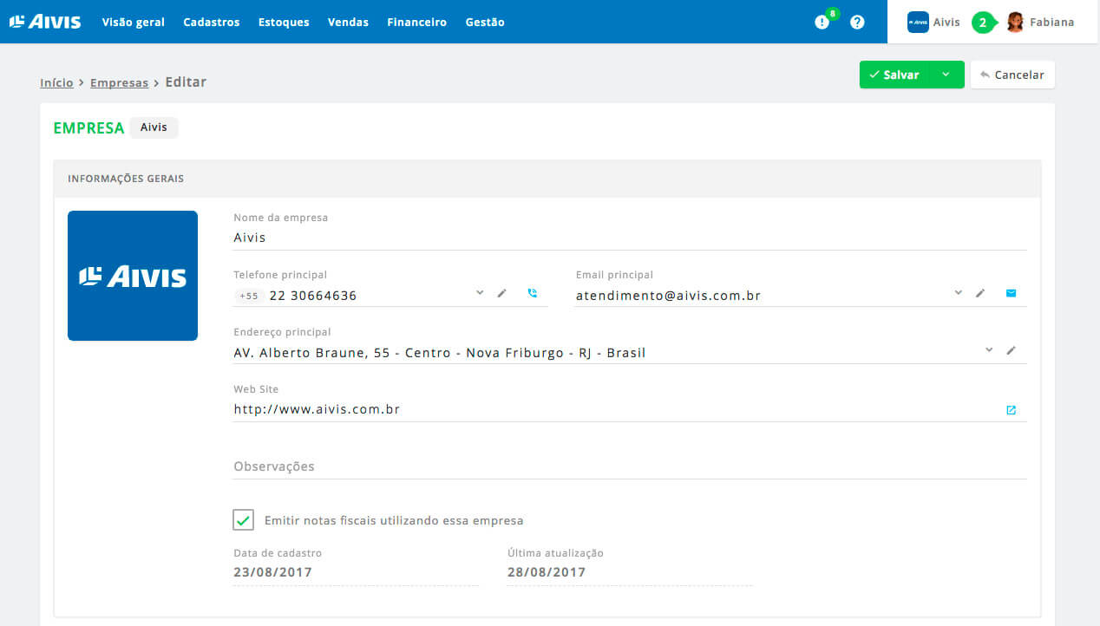
Task: Edit the main phone with pencil icon
Action: point(501,293)
